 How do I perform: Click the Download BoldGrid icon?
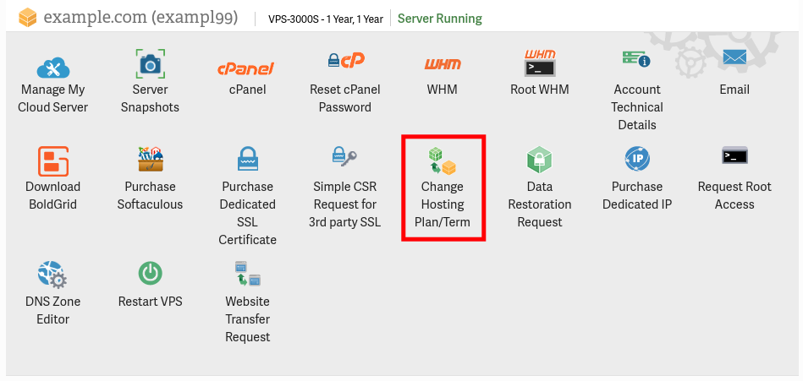pyautogui.click(x=52, y=160)
